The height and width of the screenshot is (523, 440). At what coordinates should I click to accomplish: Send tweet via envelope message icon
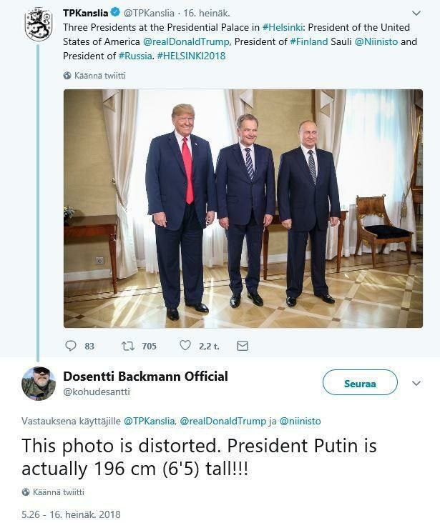coord(242,346)
